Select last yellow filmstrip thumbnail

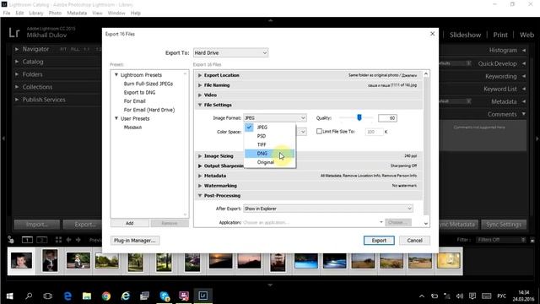pyautogui.click(x=448, y=261)
